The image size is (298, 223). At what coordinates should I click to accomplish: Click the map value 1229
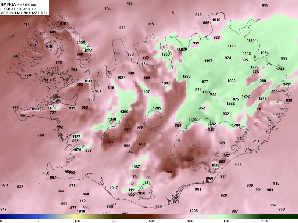[254, 67]
